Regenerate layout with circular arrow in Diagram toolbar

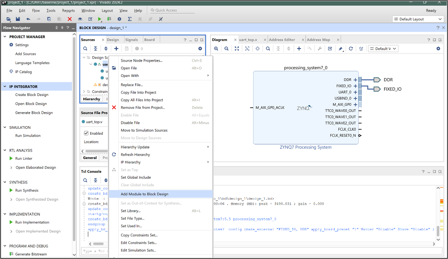point(351,49)
